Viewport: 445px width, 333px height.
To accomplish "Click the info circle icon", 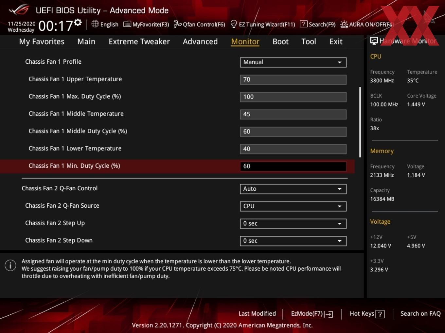I will (10, 265).
